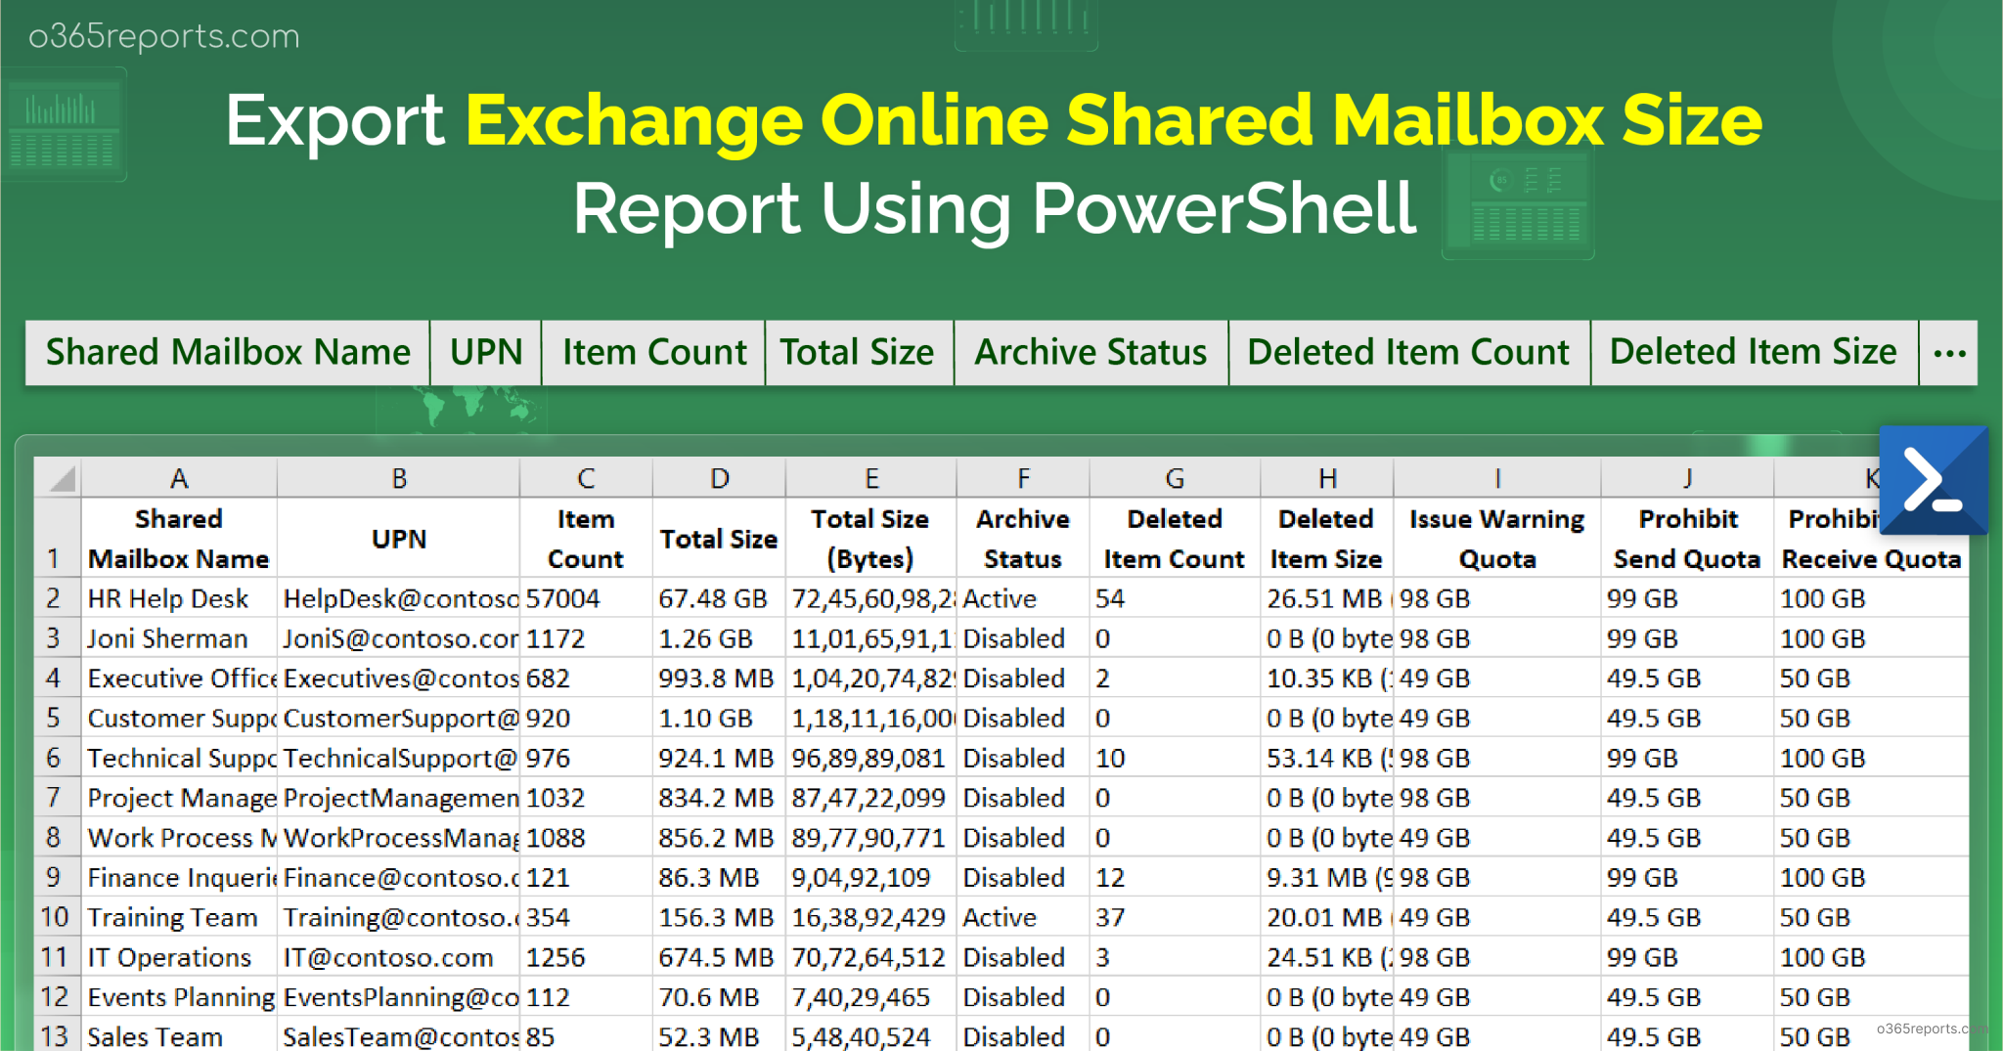
Task: Click the '67.48 GB' total size cell
Action: pos(719,598)
